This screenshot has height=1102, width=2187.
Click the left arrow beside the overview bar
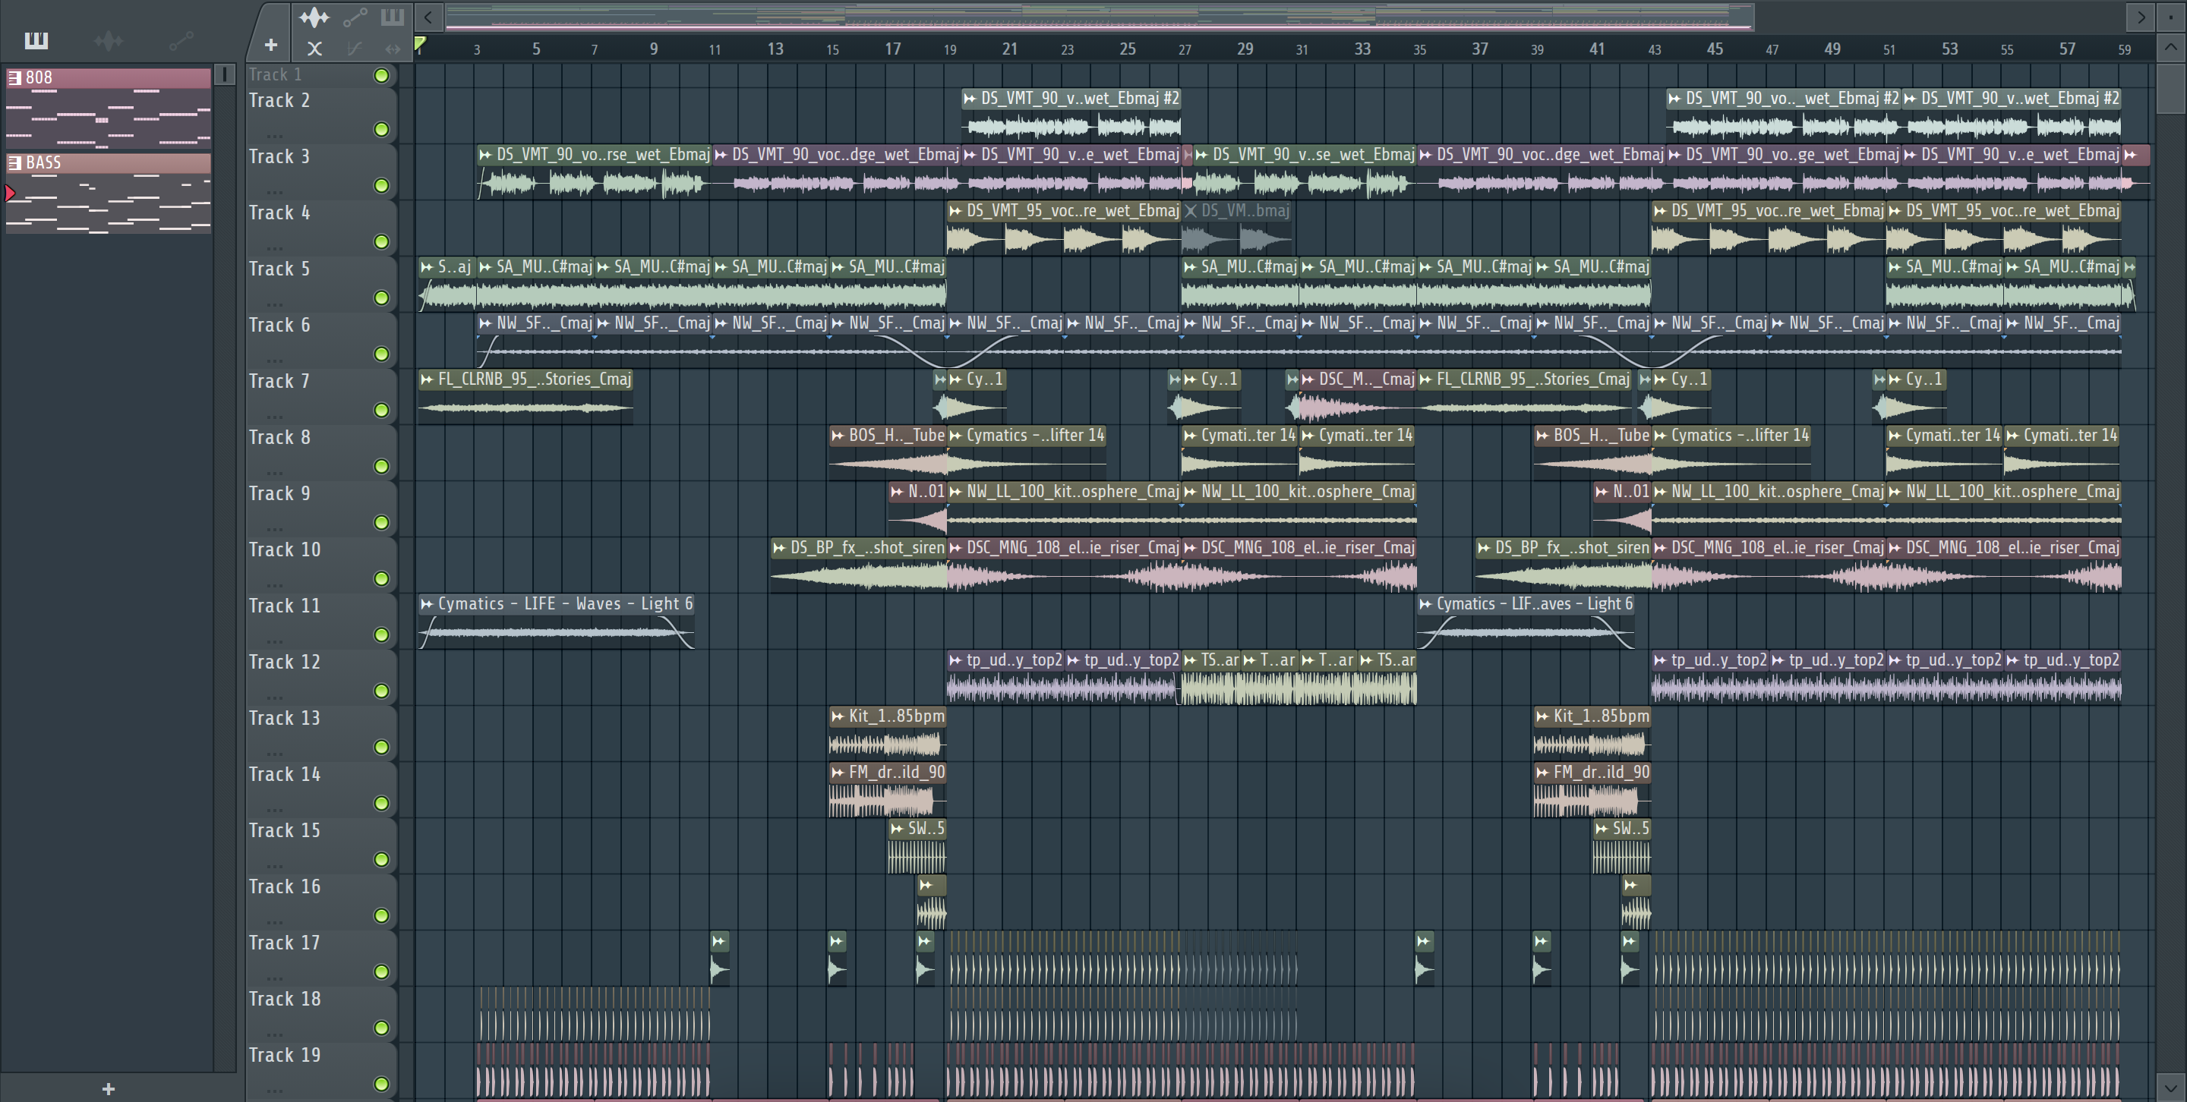tap(428, 17)
